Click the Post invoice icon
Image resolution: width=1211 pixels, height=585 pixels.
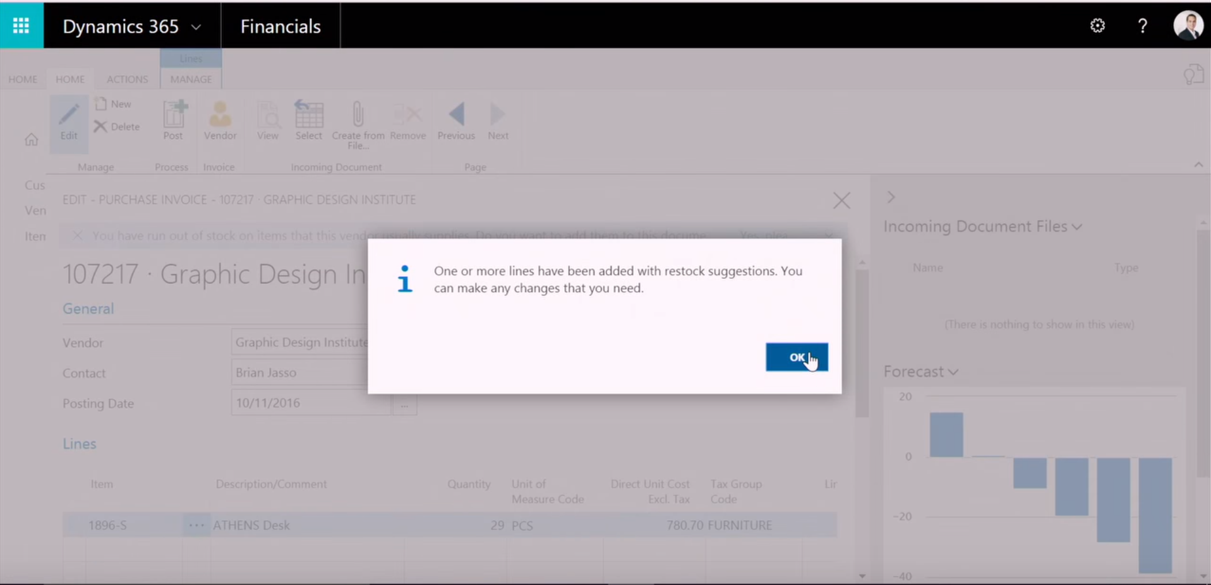point(173,121)
